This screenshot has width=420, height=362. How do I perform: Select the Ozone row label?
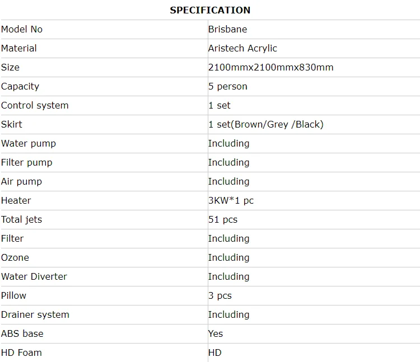point(15,257)
